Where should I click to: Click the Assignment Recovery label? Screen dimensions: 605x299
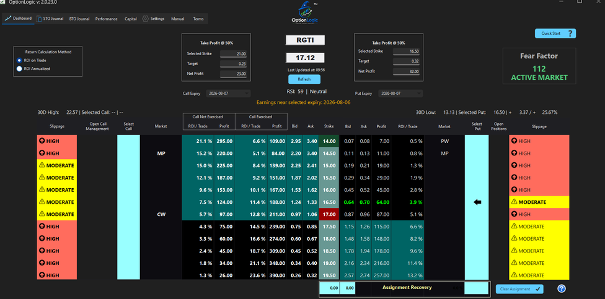(x=407, y=287)
